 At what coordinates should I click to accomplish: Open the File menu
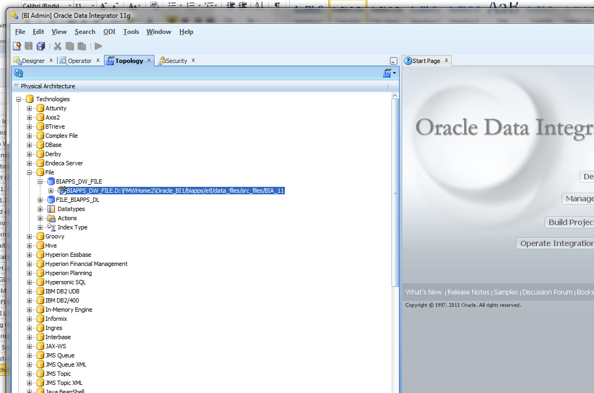point(20,32)
